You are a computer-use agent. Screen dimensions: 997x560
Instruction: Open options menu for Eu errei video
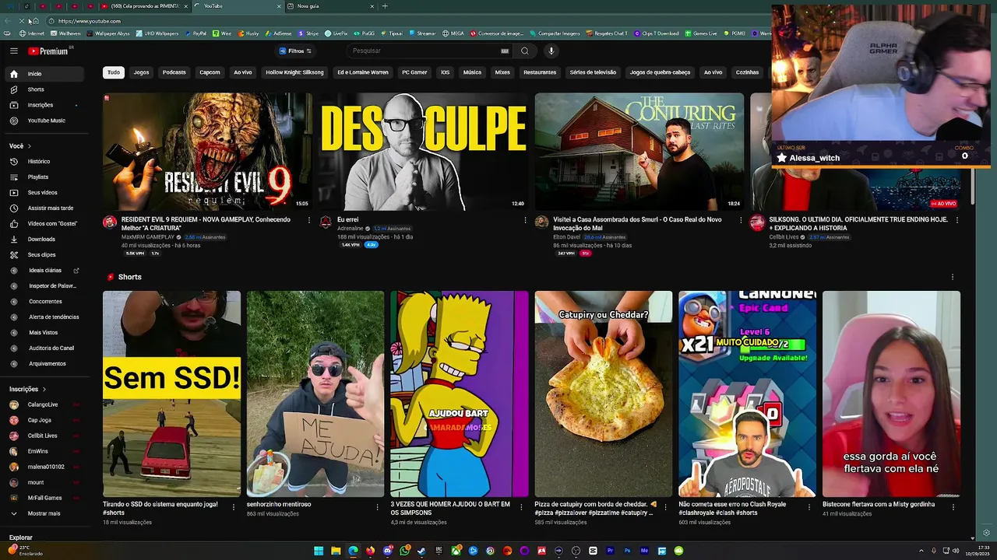[x=525, y=220]
